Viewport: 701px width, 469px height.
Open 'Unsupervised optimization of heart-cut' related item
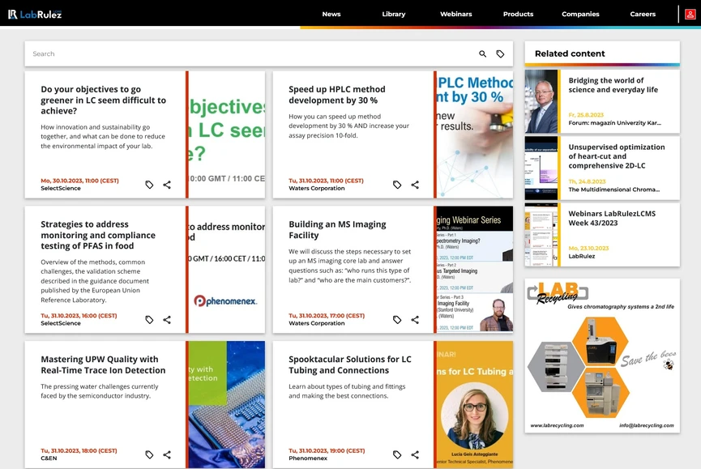(x=617, y=156)
